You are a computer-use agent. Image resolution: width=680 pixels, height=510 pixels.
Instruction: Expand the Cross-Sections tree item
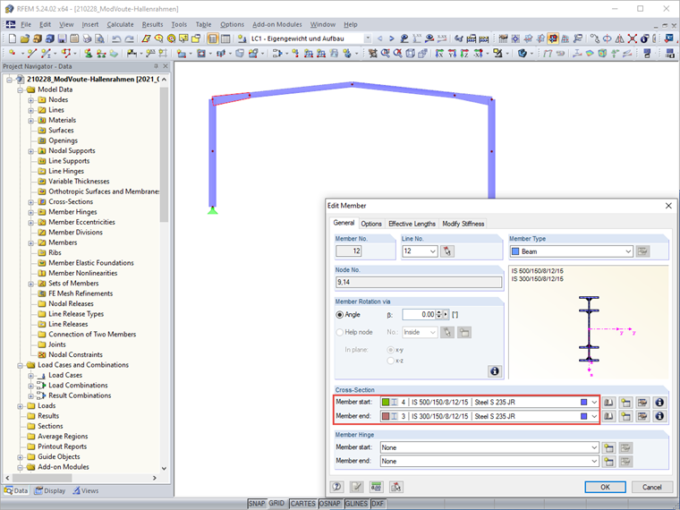pos(30,202)
